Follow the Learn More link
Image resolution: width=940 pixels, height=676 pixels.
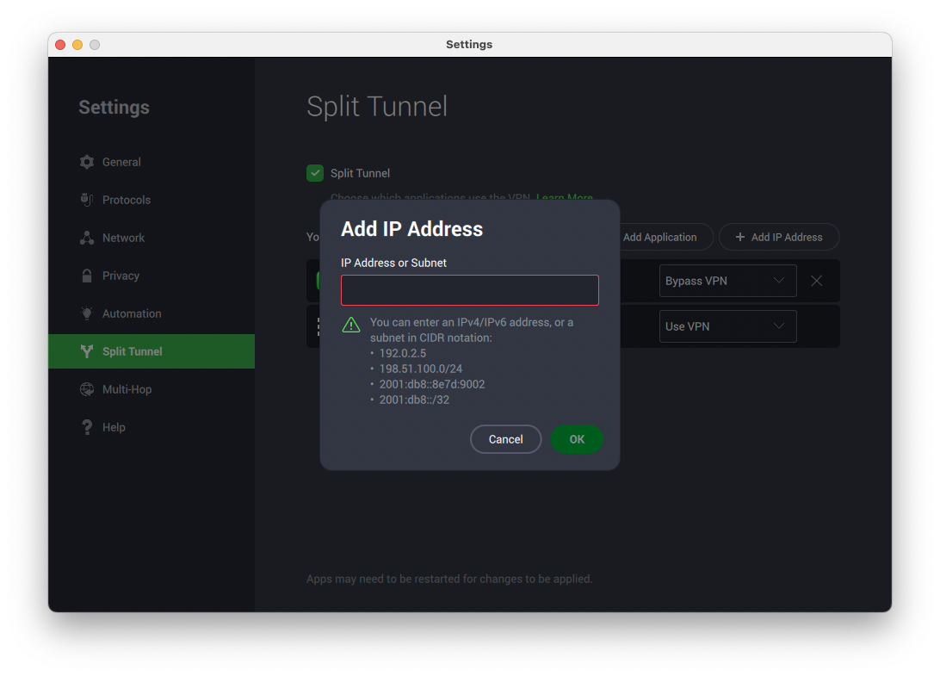click(x=564, y=197)
